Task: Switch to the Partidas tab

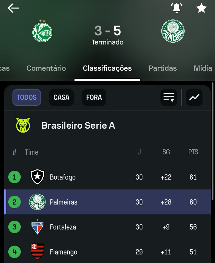Action: coord(162,68)
